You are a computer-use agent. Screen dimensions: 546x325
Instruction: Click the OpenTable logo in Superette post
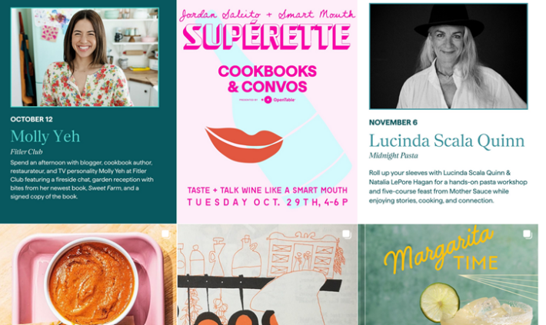pos(280,100)
